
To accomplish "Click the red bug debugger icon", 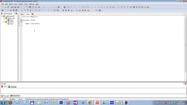I will click(x=66, y=10).
